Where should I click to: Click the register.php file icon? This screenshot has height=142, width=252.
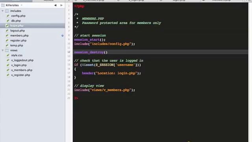click(7, 41)
